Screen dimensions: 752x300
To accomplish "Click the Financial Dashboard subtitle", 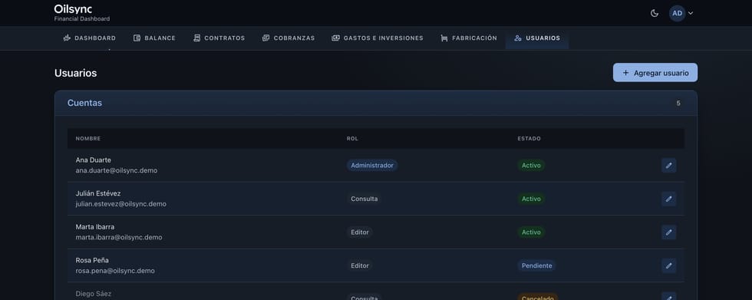I will click(82, 19).
